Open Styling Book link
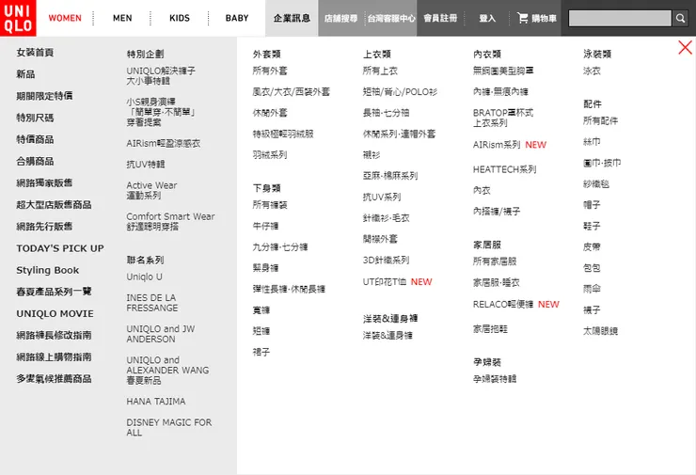Viewport: 696px width, 475px height. [x=47, y=270]
